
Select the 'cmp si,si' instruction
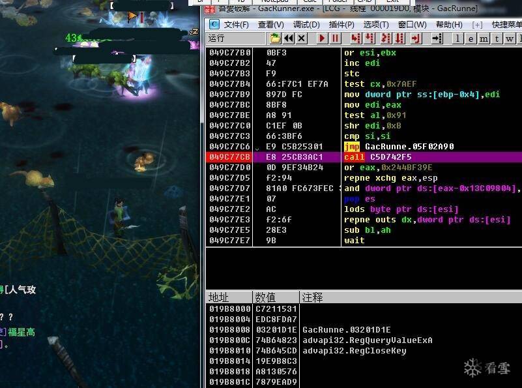pos(367,136)
